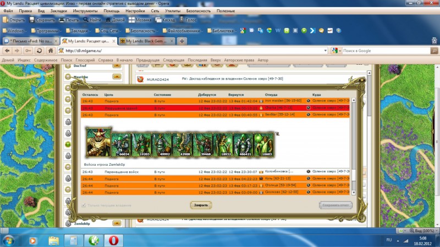This screenshot has width=440, height=247.
Task: Click the Мозаика toolbar button
Action: (140, 20)
